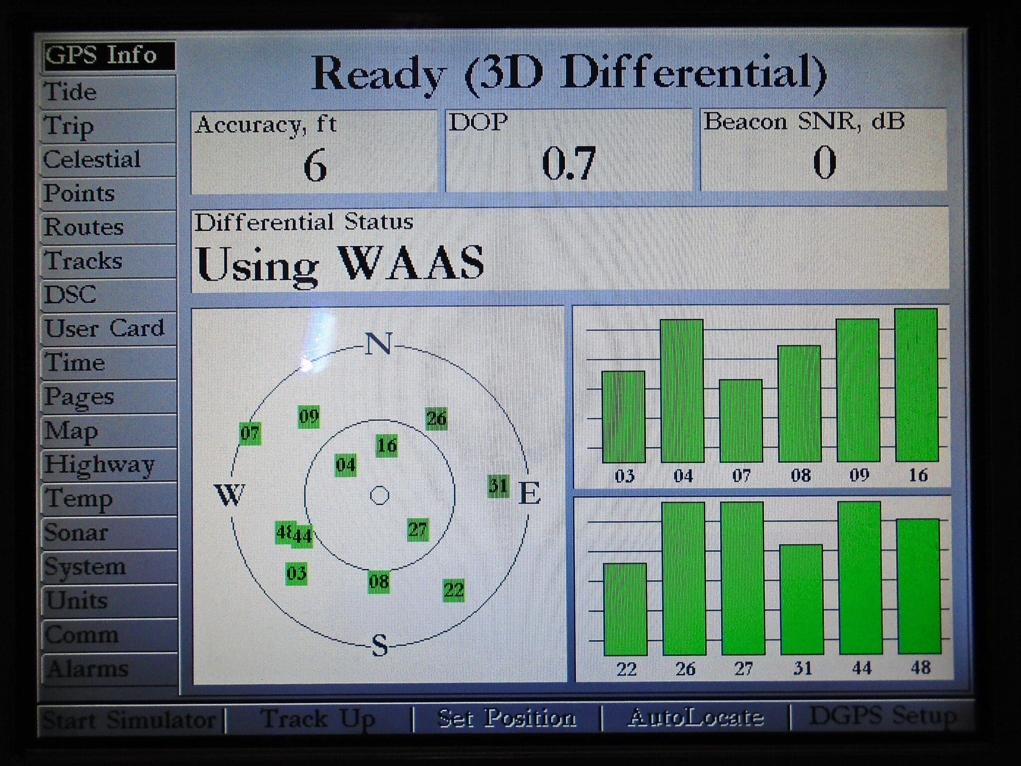Click signal bar for satellite 48
Screen dimensions: 1021x766
919,586
